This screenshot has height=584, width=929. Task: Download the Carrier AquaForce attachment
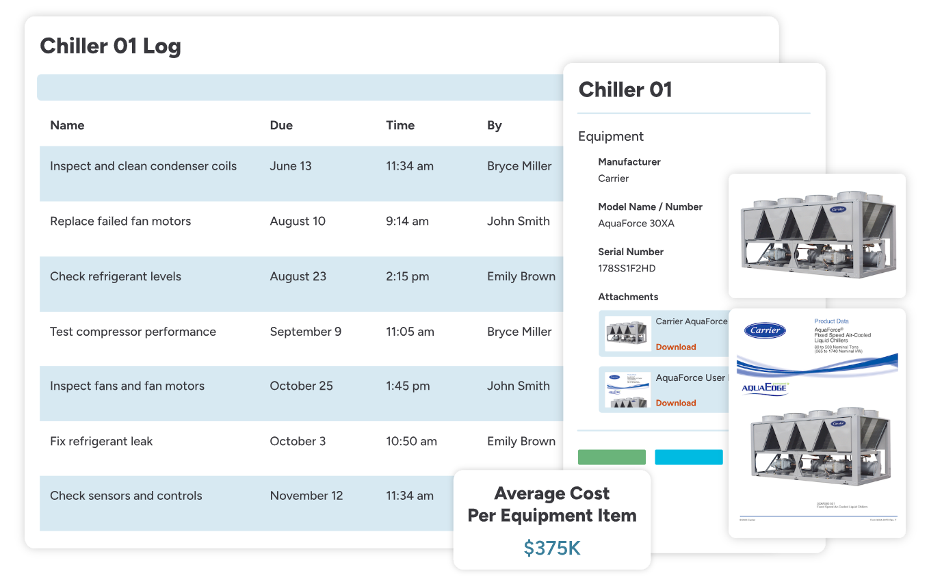coord(676,347)
